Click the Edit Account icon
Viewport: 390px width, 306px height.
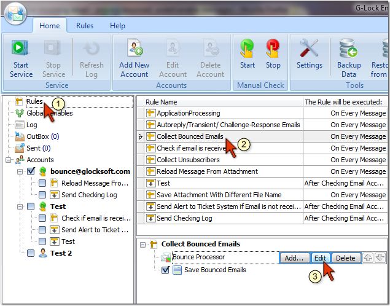click(173, 47)
